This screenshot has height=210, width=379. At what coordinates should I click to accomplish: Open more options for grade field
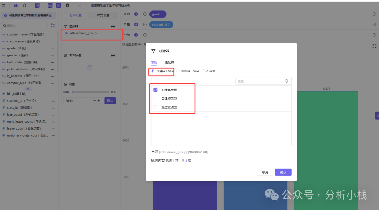(52, 48)
